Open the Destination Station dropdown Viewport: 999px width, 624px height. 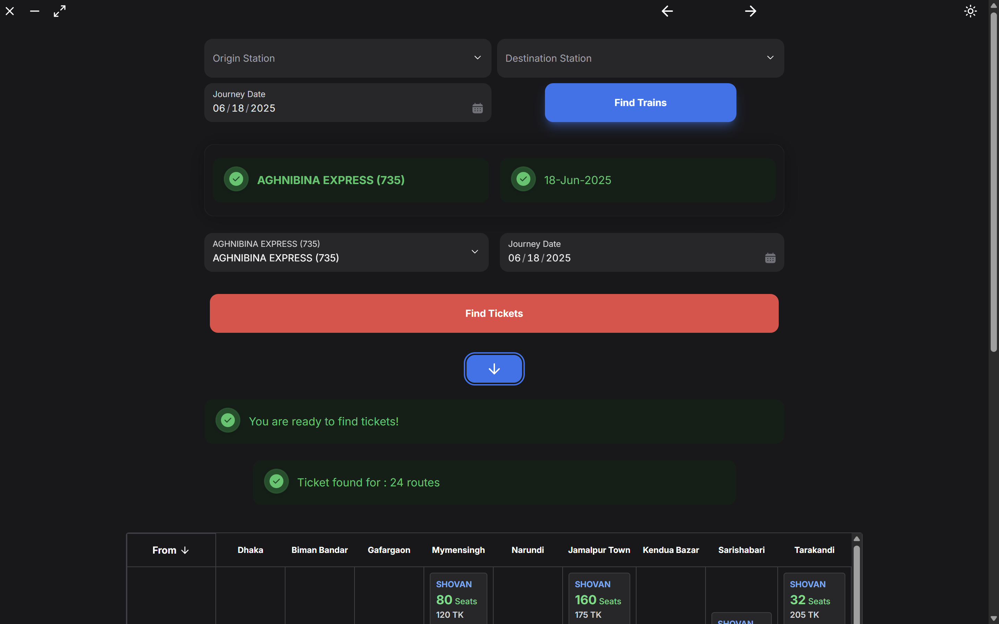click(x=640, y=58)
